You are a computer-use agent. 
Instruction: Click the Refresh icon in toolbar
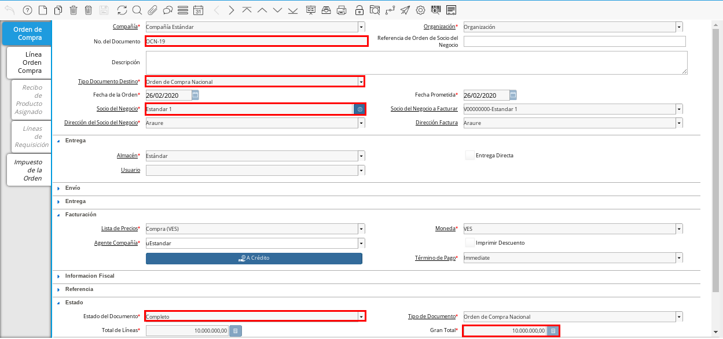coord(122,10)
